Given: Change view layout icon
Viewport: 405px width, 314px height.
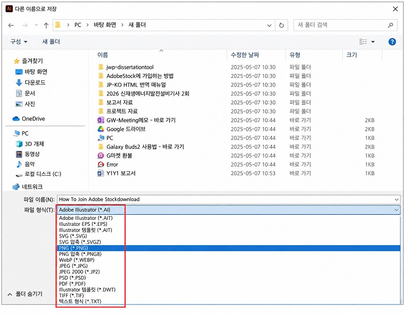Looking at the screenshot, I should pos(363,42).
